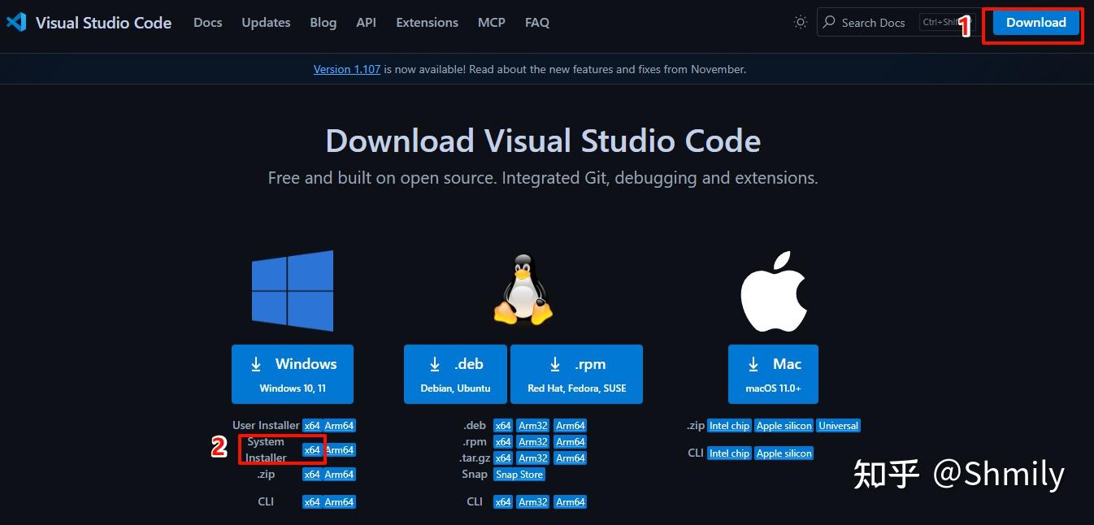Download the Windows 10, 11 installer button
This screenshot has width=1094, height=525.
[293, 374]
